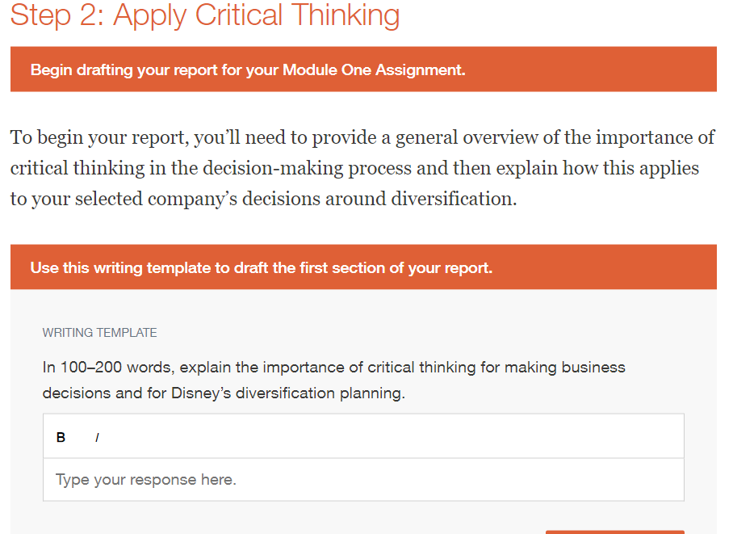This screenshot has width=733, height=534.
Task: Toggle italic formatting in the writing template editor
Action: point(97,437)
